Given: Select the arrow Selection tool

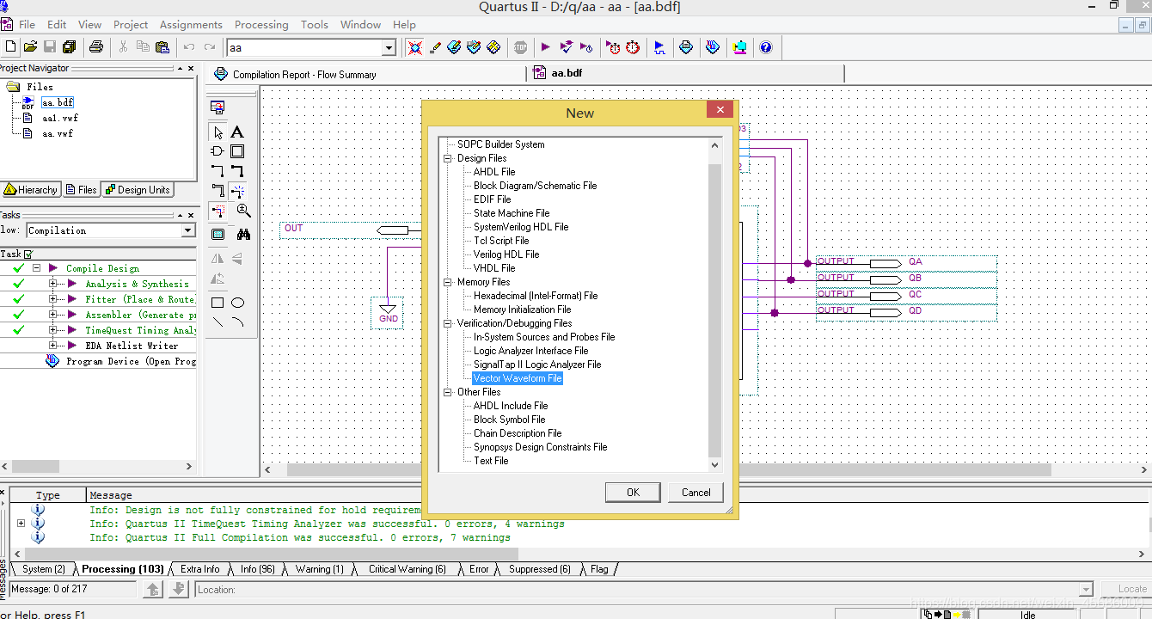Looking at the screenshot, I should coord(218,132).
